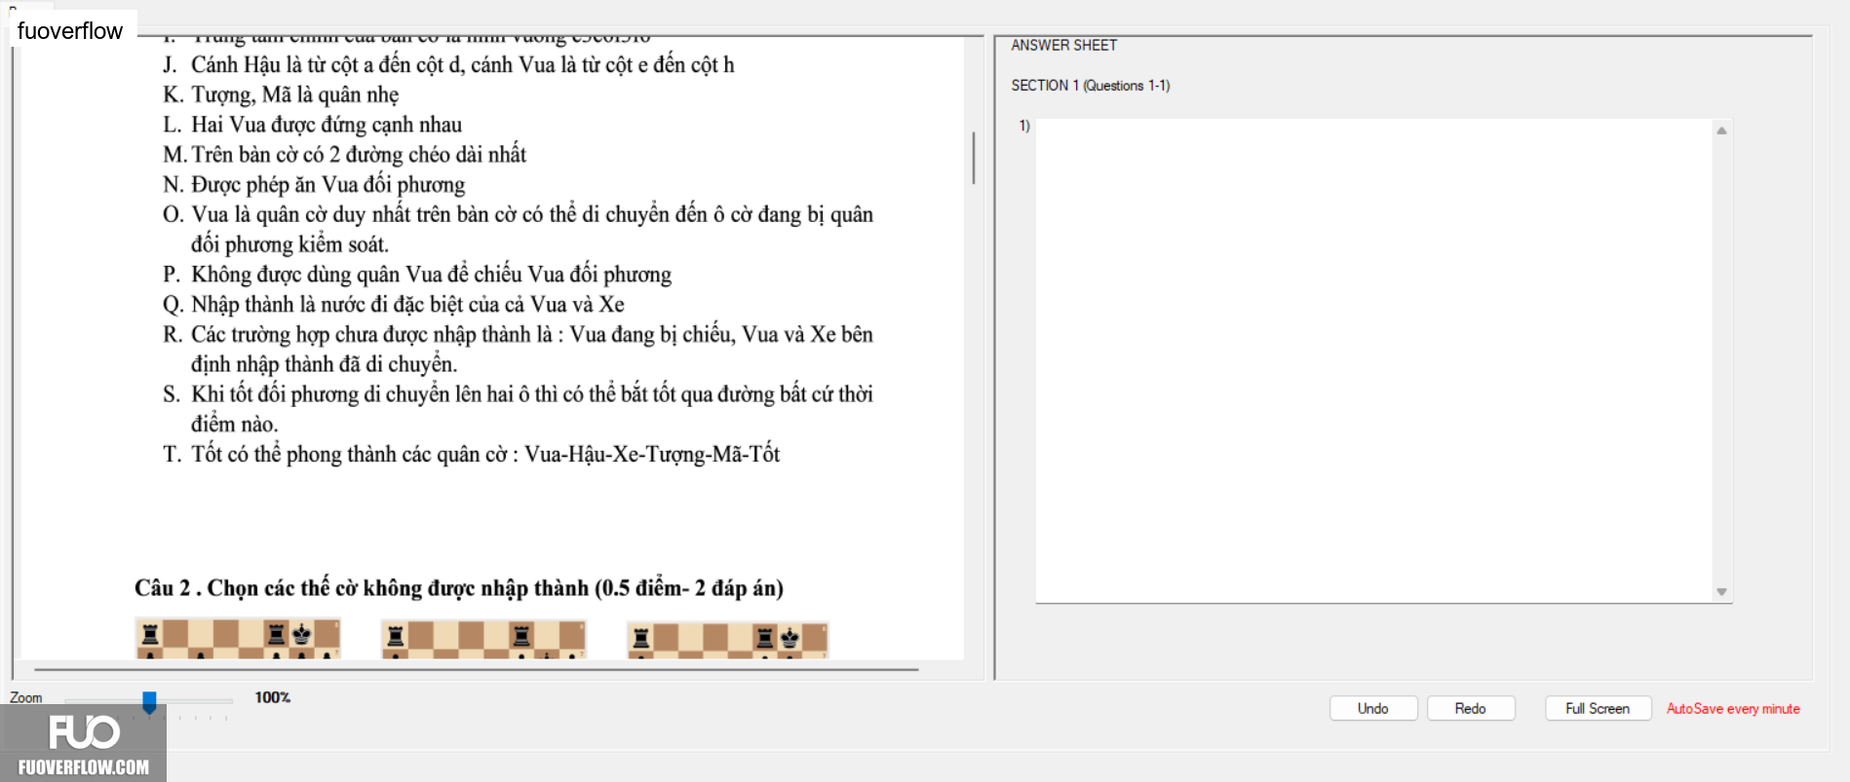Click the 100% zoom value

[273, 697]
